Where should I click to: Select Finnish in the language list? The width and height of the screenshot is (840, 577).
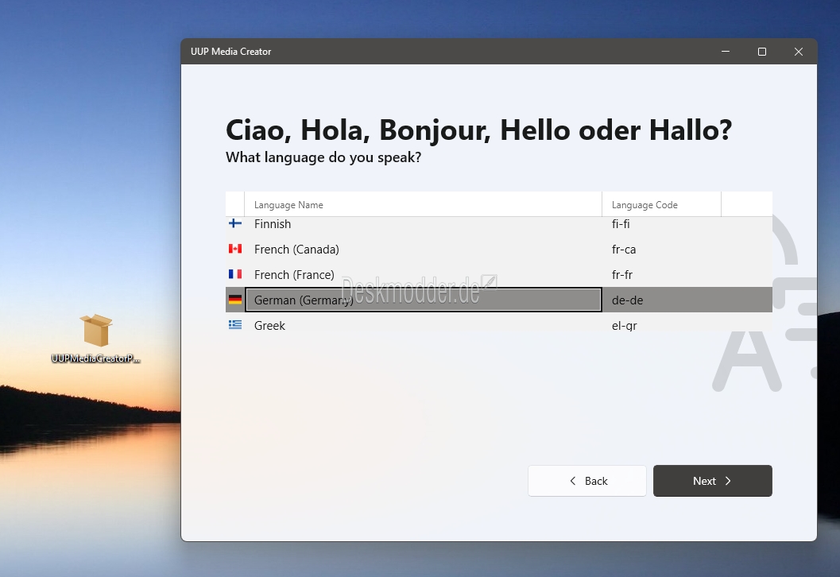273,224
